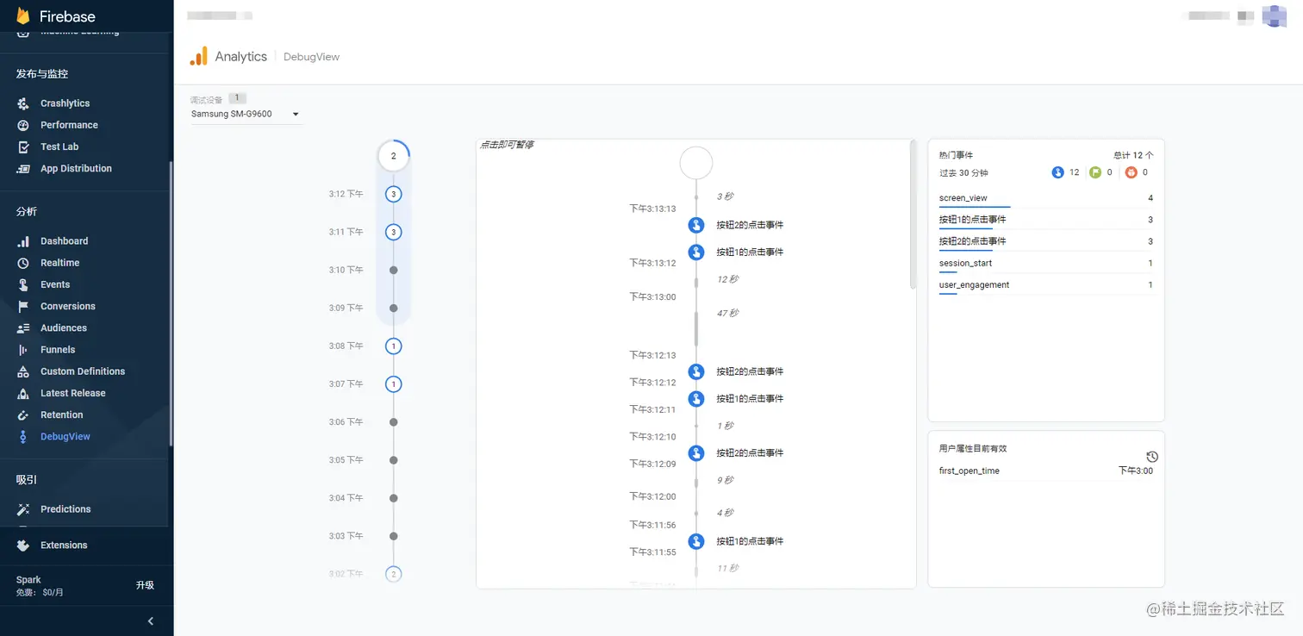Select screen_view in top events
1303x636 pixels.
click(1046, 199)
